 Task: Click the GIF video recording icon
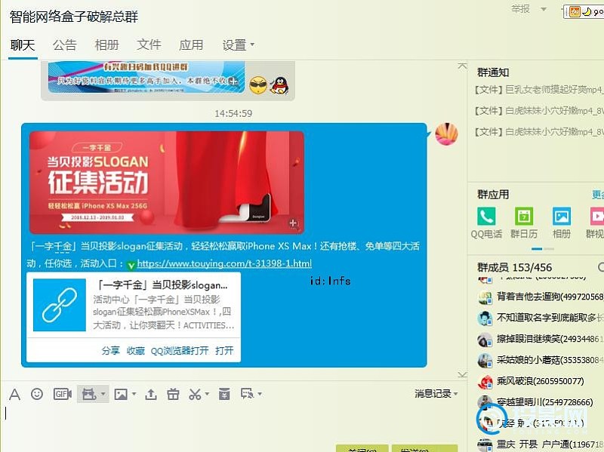point(63,394)
